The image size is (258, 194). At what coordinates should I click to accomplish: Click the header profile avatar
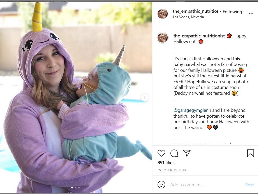pyautogui.click(x=163, y=14)
